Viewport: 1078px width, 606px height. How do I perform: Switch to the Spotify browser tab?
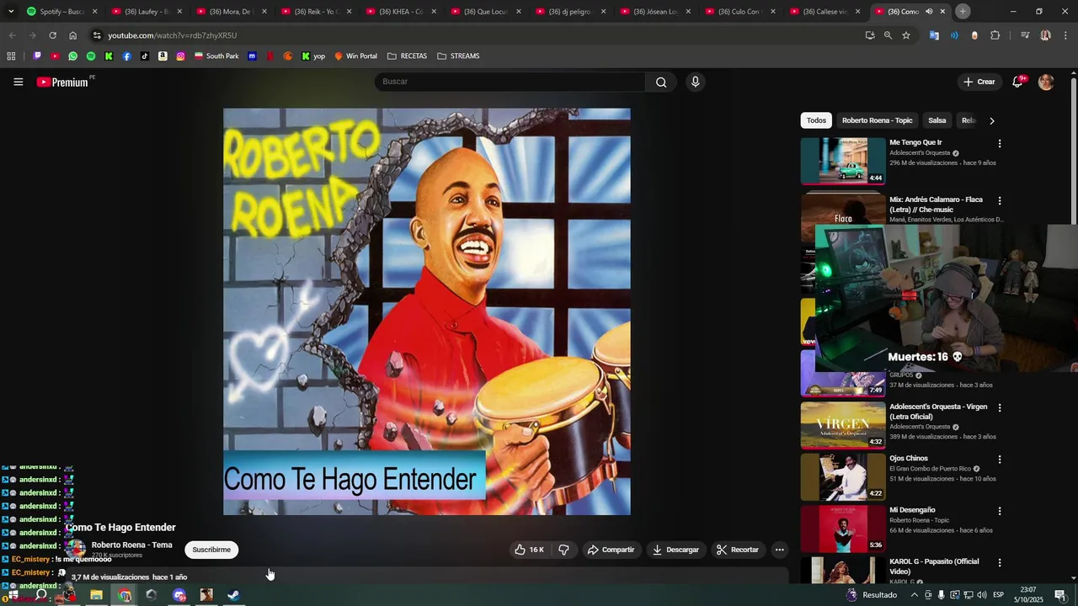pyautogui.click(x=61, y=12)
